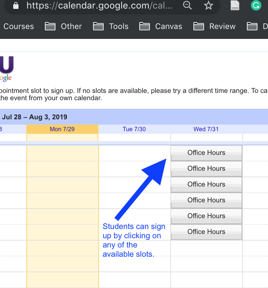
Task: Pick the fifth Office Hours slot
Action: (206, 216)
